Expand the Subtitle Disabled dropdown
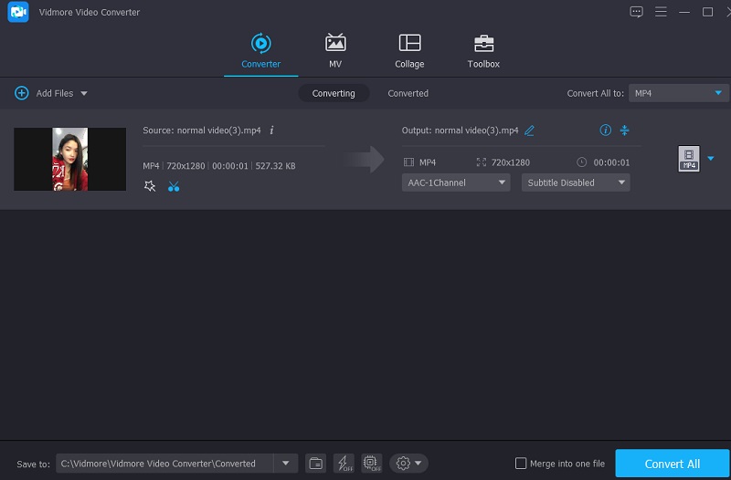The width and height of the screenshot is (731, 480). pos(576,183)
